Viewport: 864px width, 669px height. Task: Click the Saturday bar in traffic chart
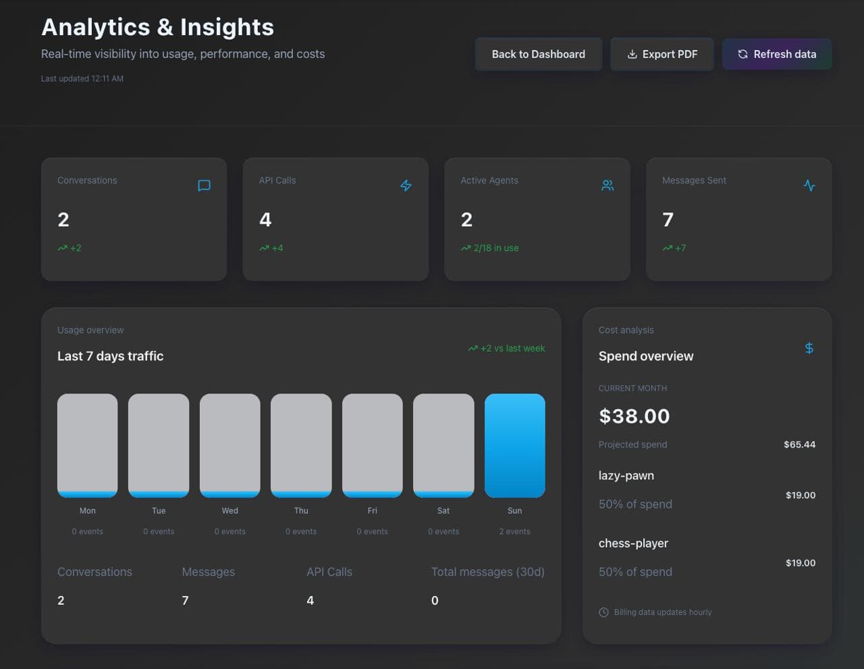pos(443,446)
